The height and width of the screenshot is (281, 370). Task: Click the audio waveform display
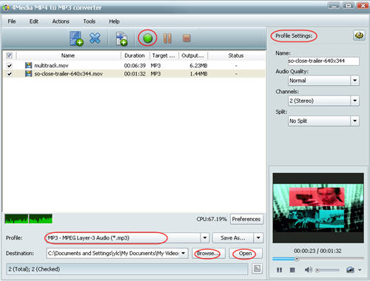28,219
